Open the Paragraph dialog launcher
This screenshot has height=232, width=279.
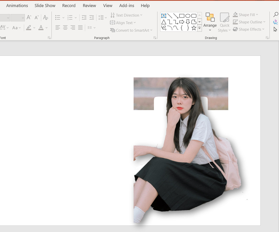point(155,38)
